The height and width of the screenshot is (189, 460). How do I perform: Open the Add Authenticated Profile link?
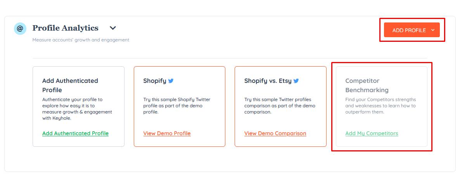[x=75, y=133]
